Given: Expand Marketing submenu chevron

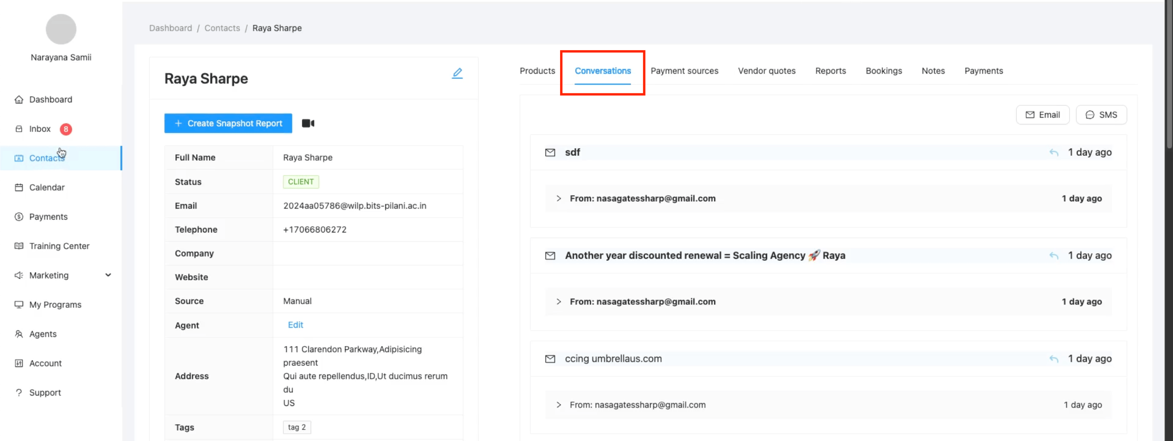Looking at the screenshot, I should 108,275.
